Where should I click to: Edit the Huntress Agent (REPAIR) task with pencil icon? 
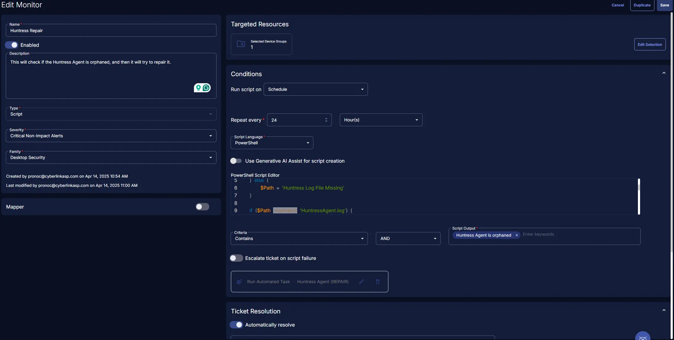click(361, 282)
